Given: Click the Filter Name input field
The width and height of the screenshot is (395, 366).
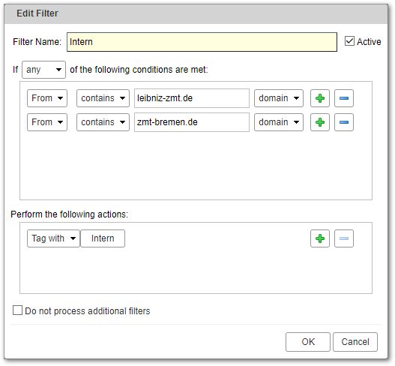Looking at the screenshot, I should [x=202, y=42].
